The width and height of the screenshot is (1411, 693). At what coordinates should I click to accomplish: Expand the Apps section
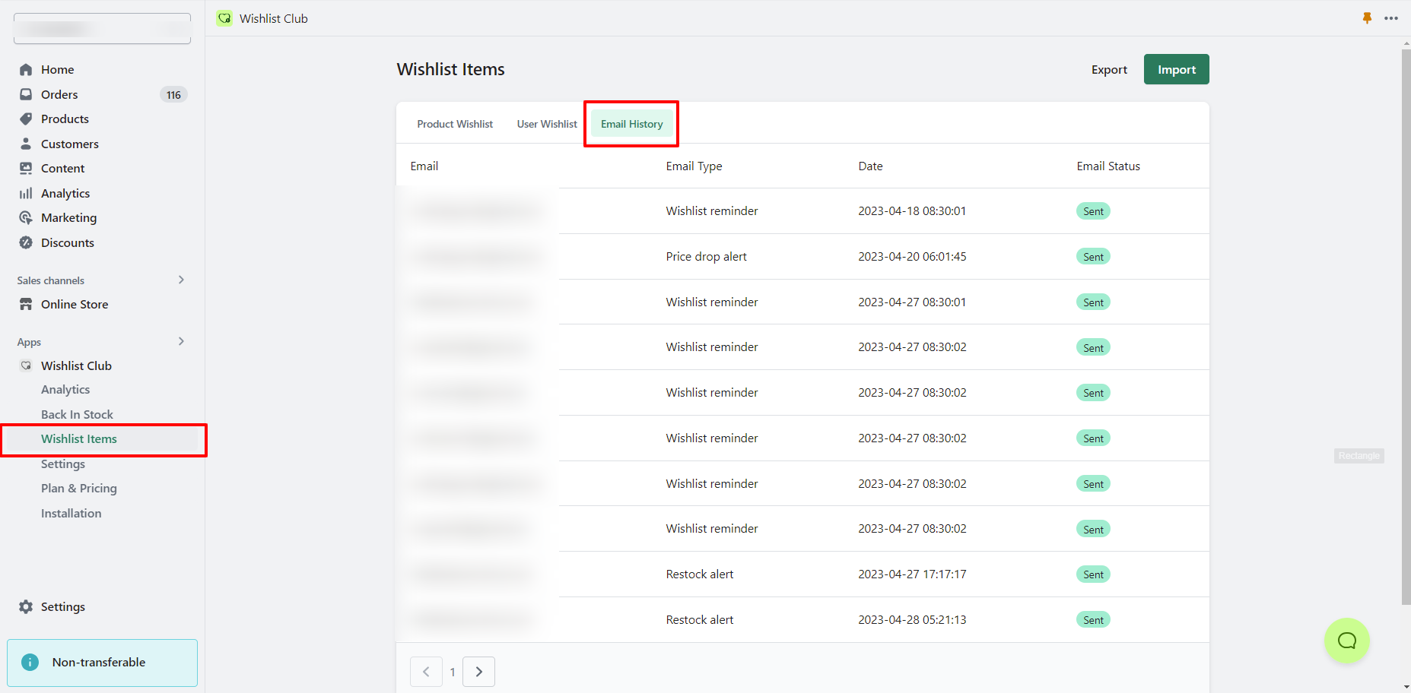coord(181,341)
